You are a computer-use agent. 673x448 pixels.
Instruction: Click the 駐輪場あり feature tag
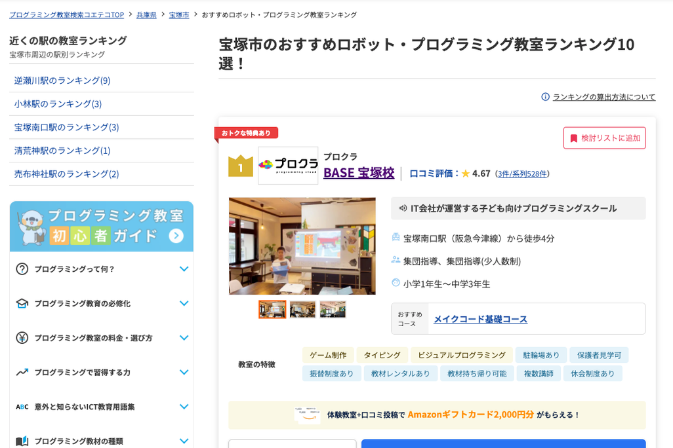tap(541, 356)
